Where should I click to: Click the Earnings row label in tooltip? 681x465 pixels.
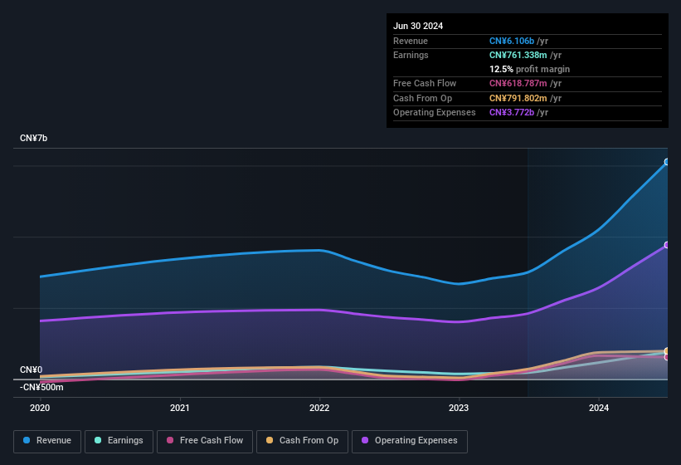click(x=411, y=55)
